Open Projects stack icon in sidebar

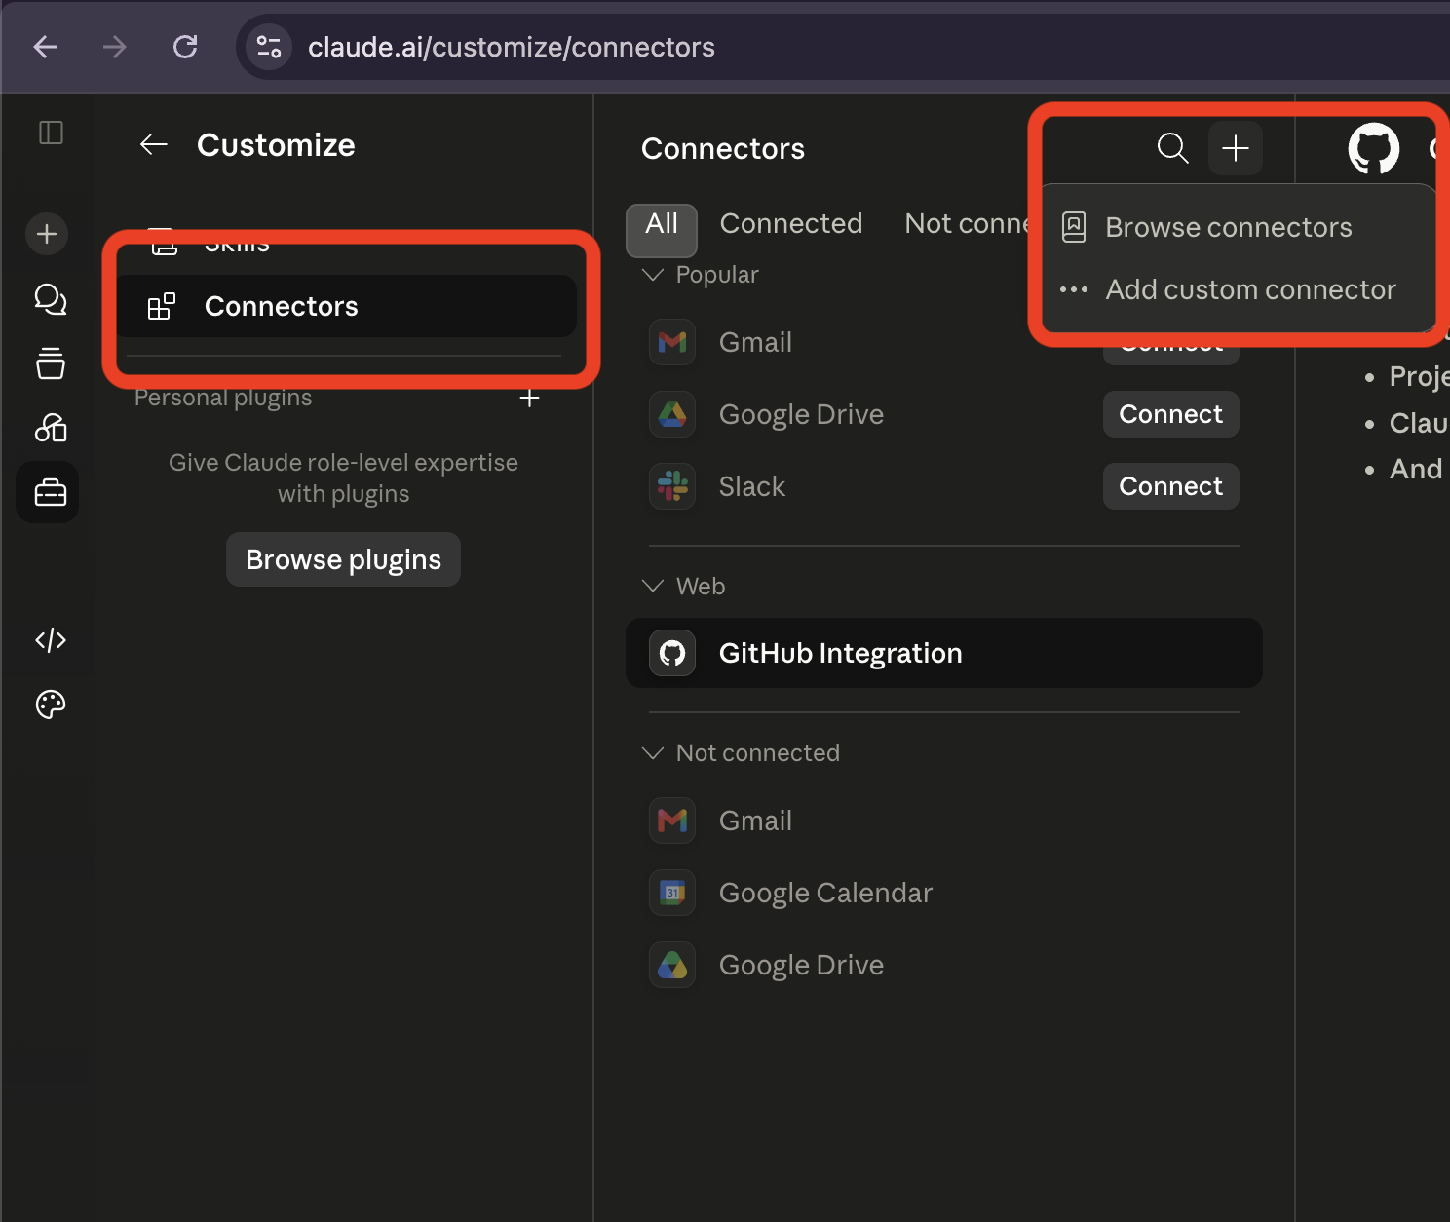click(51, 363)
